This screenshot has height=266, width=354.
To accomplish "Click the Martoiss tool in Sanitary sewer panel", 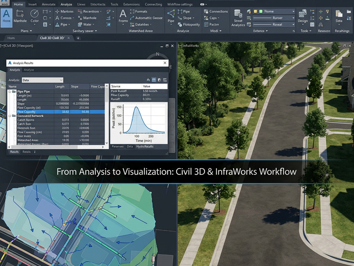I will 64,12.
